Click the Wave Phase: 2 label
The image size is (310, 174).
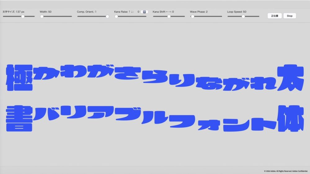199,12
